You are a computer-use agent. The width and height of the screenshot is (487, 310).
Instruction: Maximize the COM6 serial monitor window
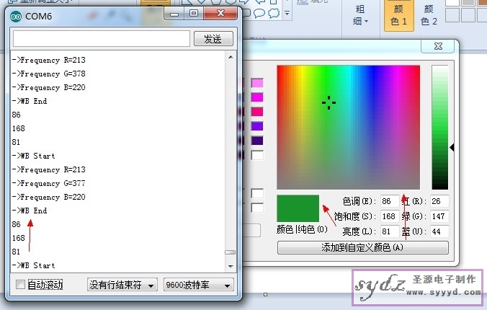click(194, 14)
